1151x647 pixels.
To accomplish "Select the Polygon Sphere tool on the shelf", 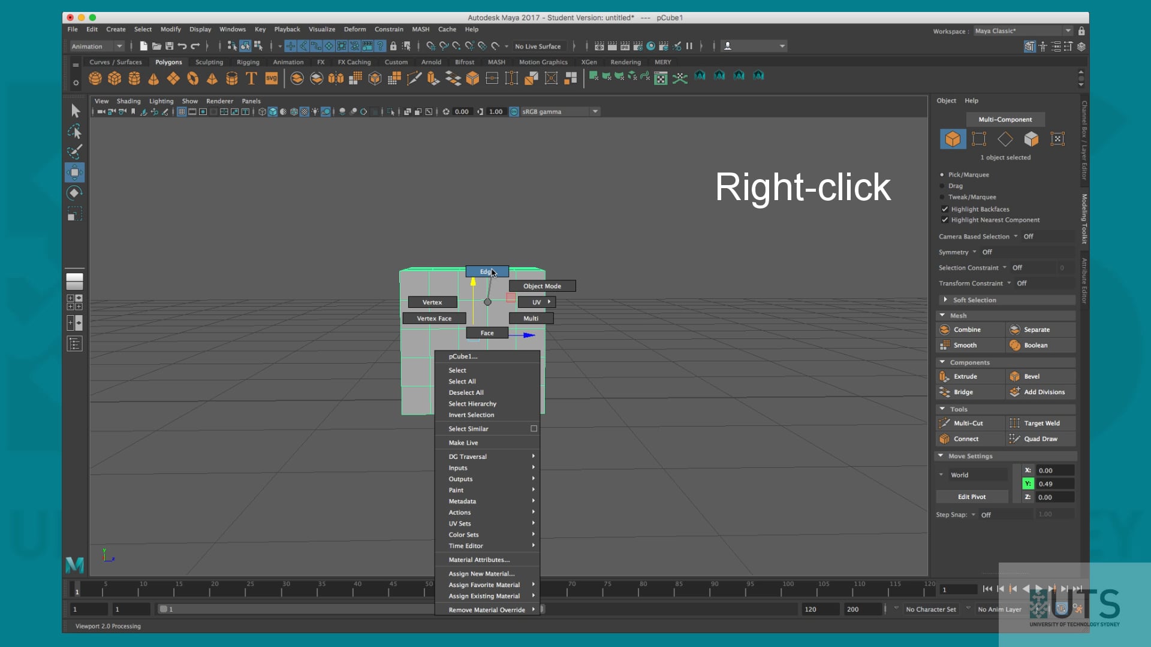I will (x=95, y=78).
